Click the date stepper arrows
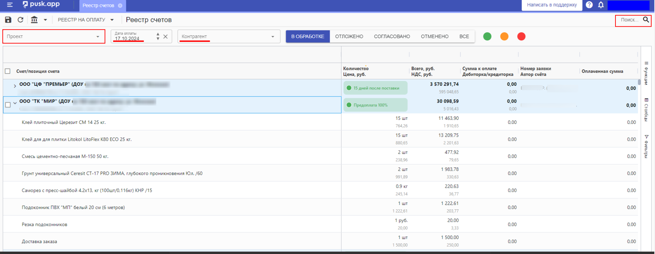655x254 pixels. (158, 36)
